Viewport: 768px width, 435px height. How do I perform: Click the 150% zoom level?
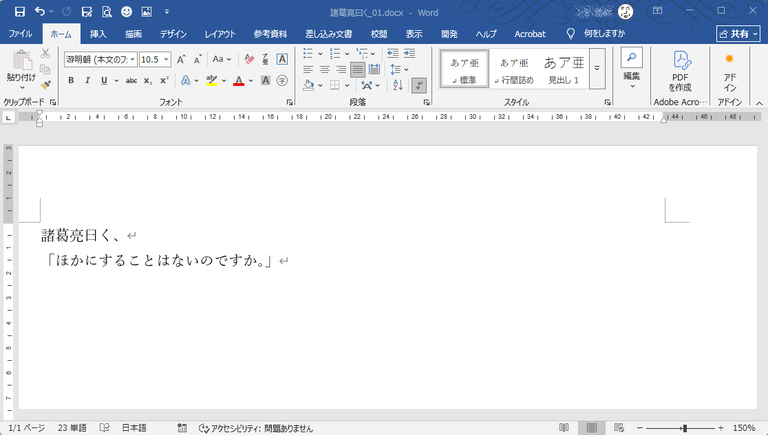744,428
